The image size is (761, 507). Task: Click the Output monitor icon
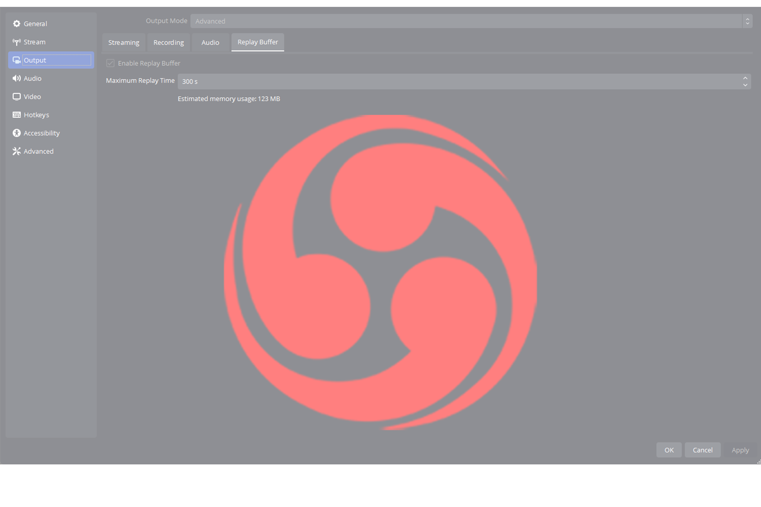(x=16, y=60)
